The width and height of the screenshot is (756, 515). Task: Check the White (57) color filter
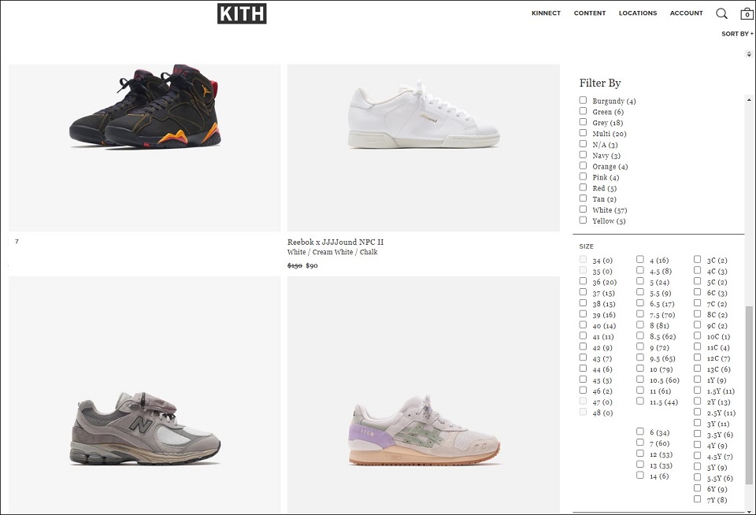[x=583, y=209]
